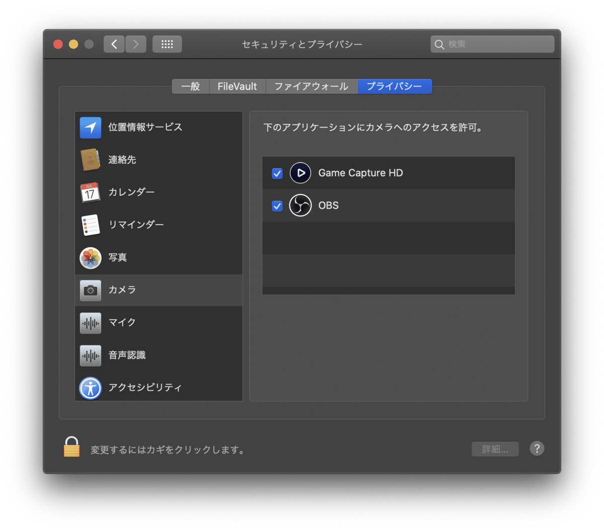Select the 位置情報サービス (Location Services) icon

point(91,127)
